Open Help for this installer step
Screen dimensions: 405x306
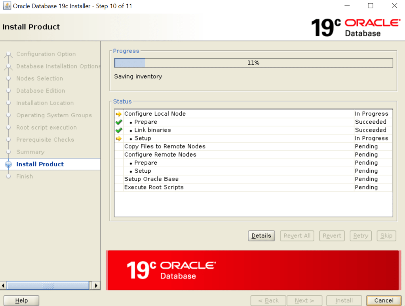(x=21, y=300)
